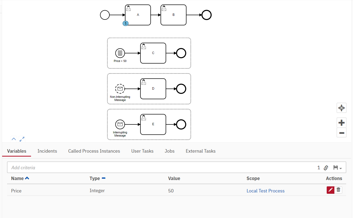The height and width of the screenshot is (218, 353).
Task: Zoom into the diagram with the plus icon
Action: [x=341, y=122]
